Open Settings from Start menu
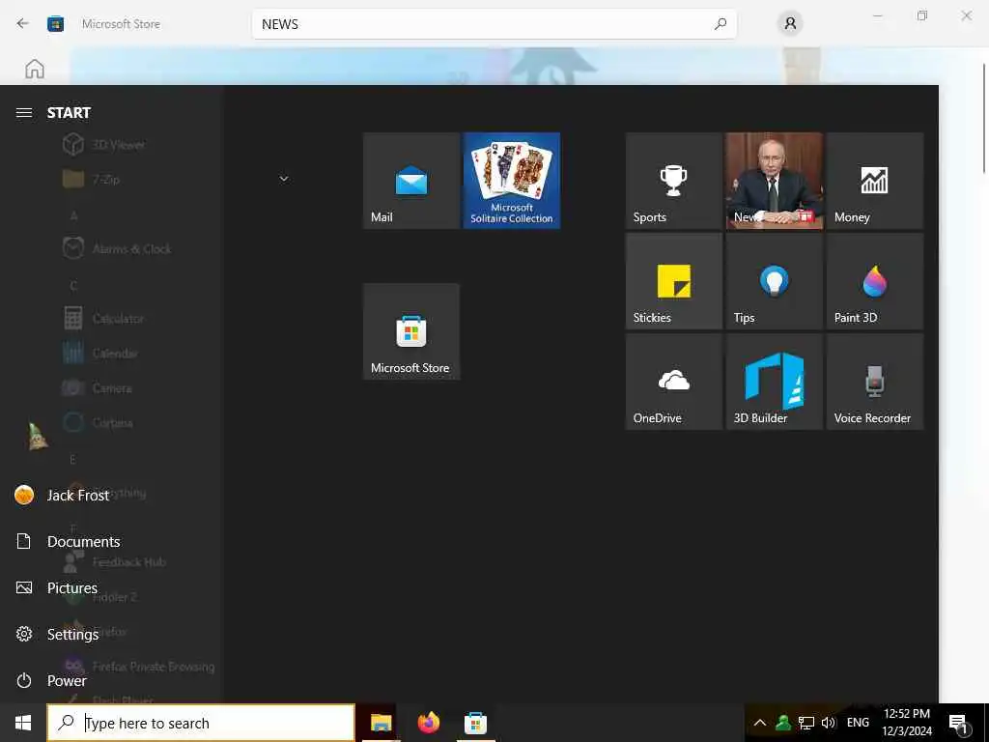The image size is (989, 742). coord(112,634)
